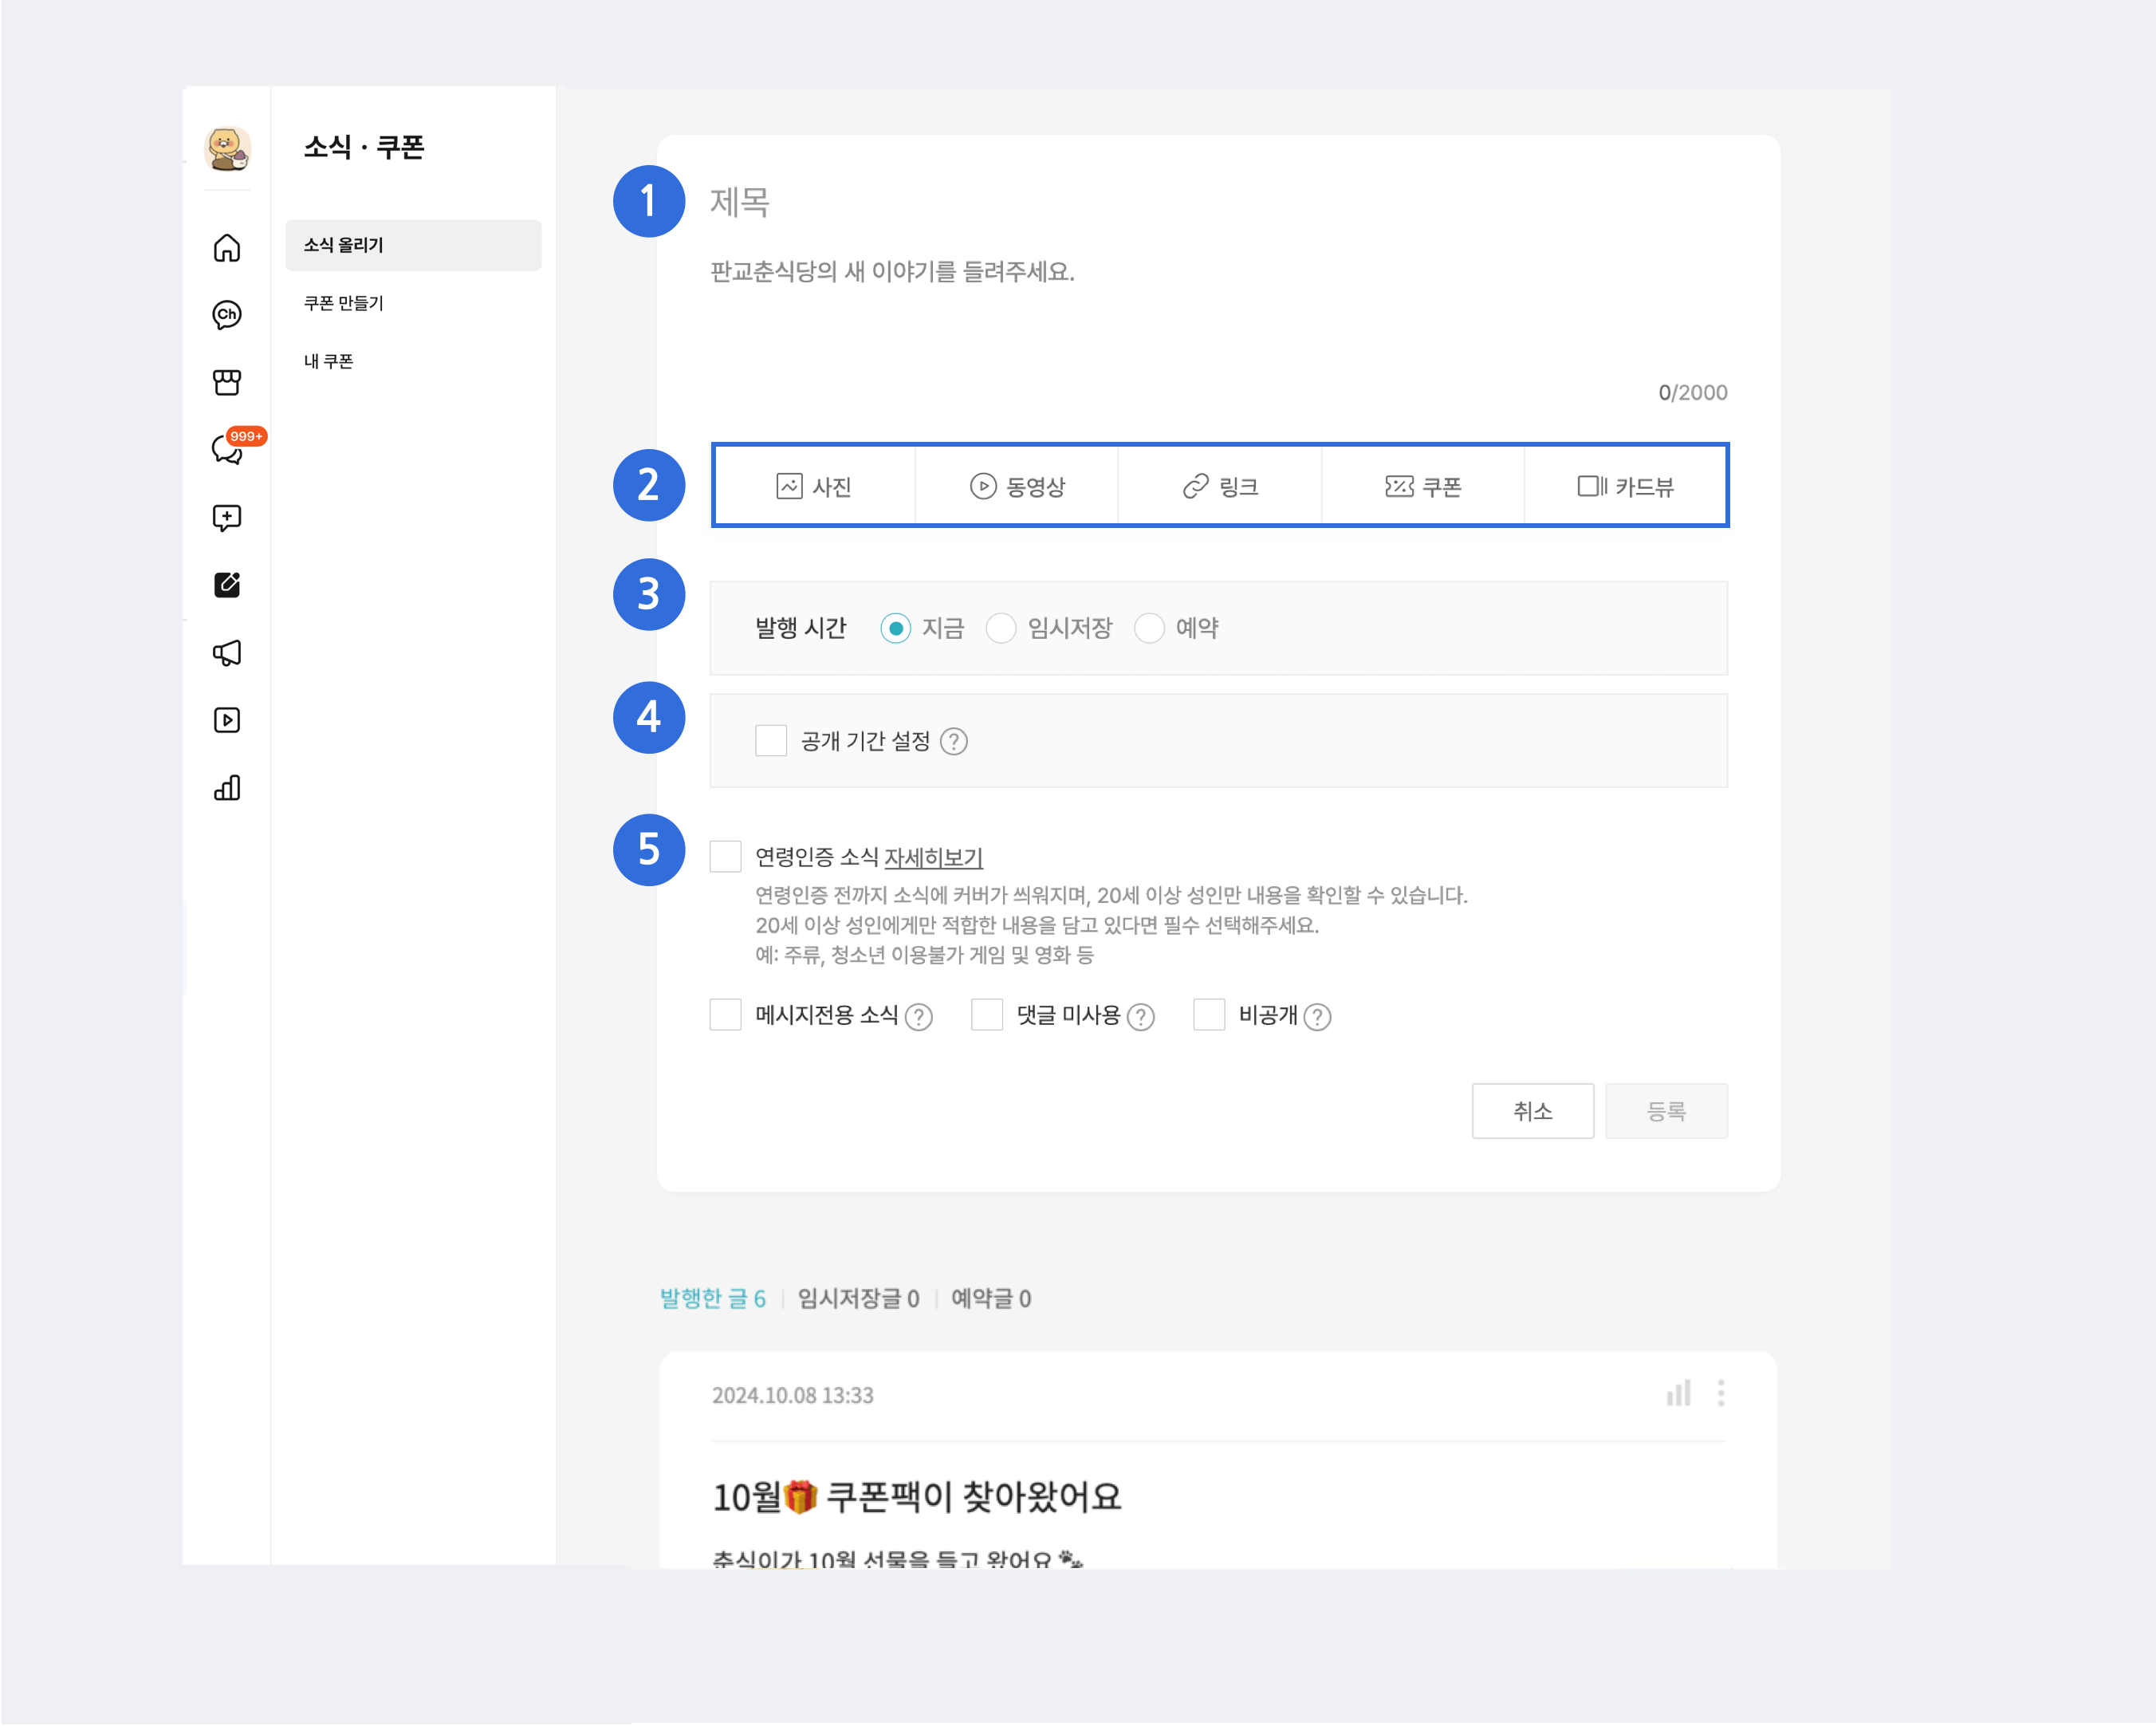
Task: Enable the 공개 기간 설정 checkbox
Action: (x=771, y=740)
